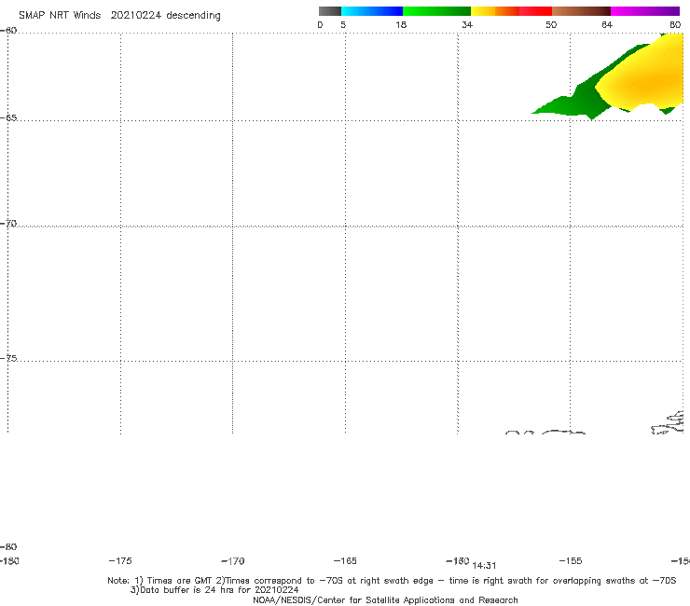Click the yellow-orange segment of the color bar
The height and width of the screenshot is (606, 690).
pos(494,11)
